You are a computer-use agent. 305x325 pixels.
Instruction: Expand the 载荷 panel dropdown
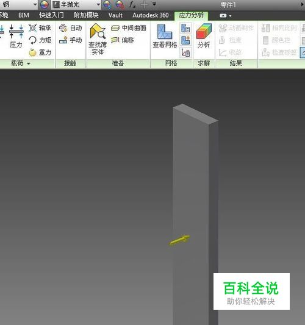(29, 63)
